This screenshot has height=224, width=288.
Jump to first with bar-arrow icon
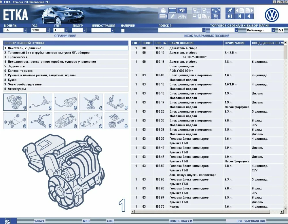tap(240, 16)
